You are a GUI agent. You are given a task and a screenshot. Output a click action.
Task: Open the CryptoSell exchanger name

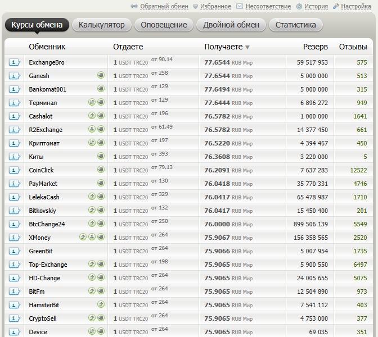[x=43, y=318]
